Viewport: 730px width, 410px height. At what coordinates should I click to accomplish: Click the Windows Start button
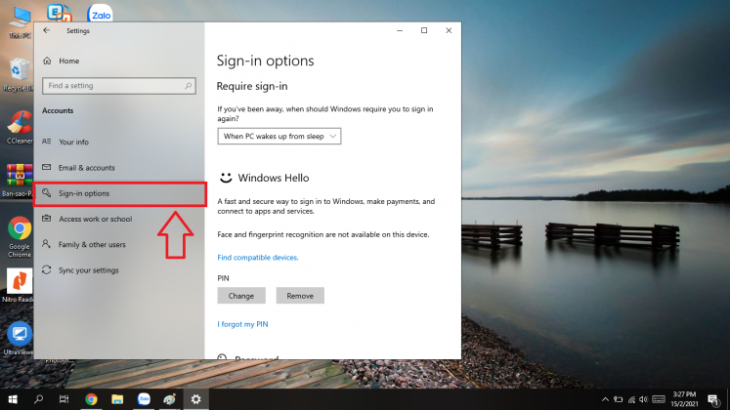click(x=13, y=399)
